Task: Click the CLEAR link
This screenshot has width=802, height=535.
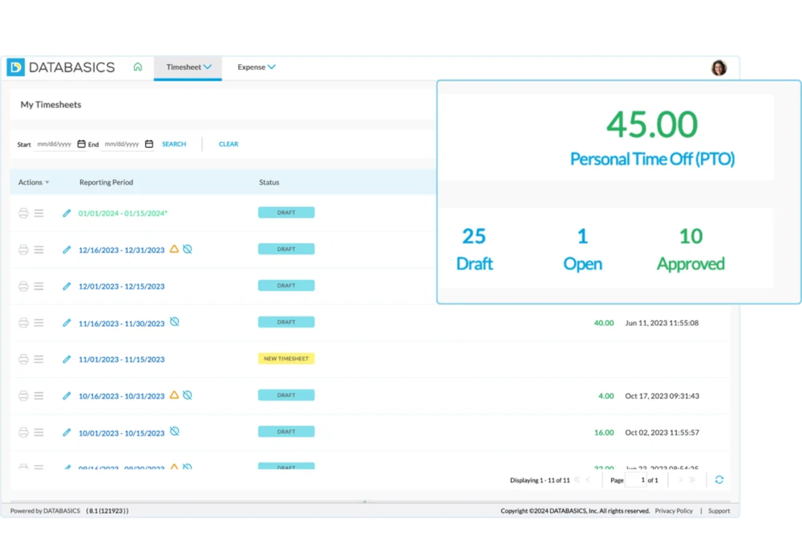Action: click(228, 144)
